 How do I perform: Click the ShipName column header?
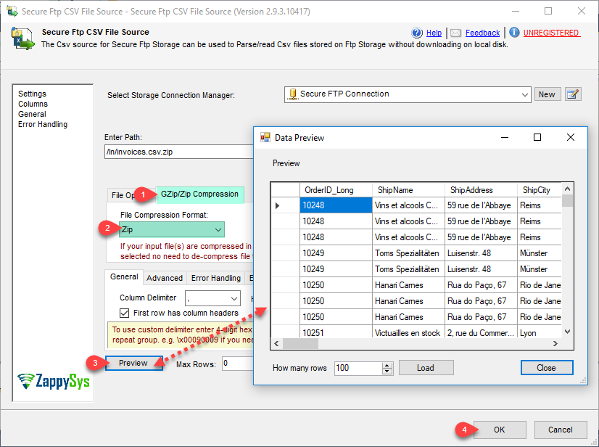pos(409,190)
